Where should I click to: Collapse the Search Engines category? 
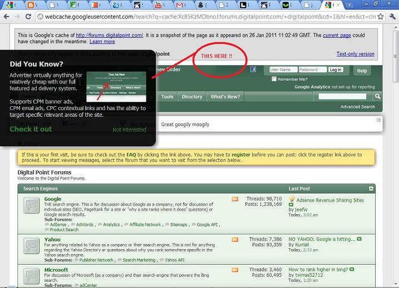click(371, 188)
